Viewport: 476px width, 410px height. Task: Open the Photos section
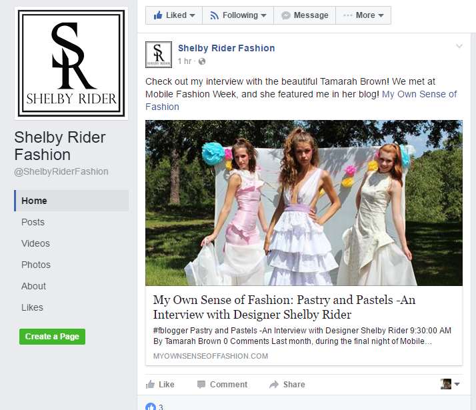coord(36,265)
